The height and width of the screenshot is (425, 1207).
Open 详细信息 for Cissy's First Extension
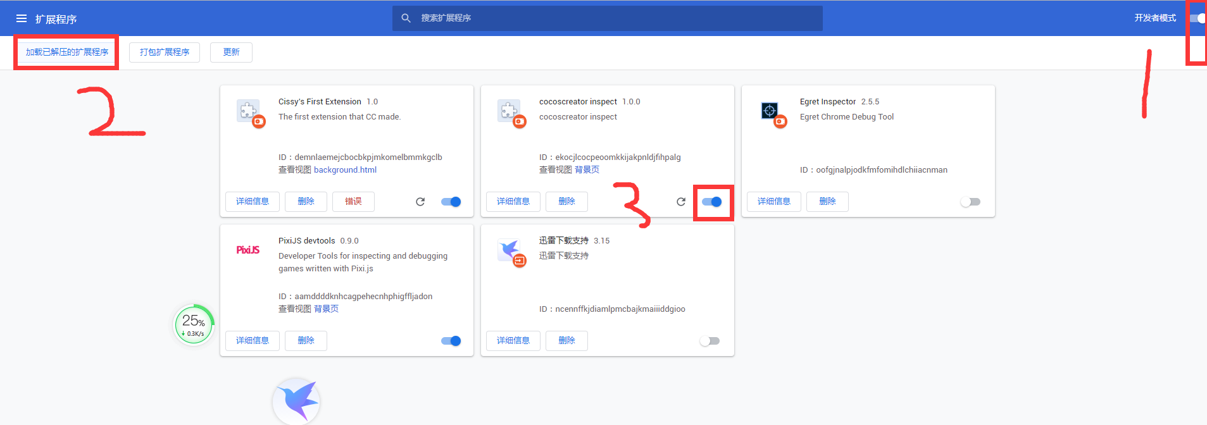pyautogui.click(x=253, y=202)
